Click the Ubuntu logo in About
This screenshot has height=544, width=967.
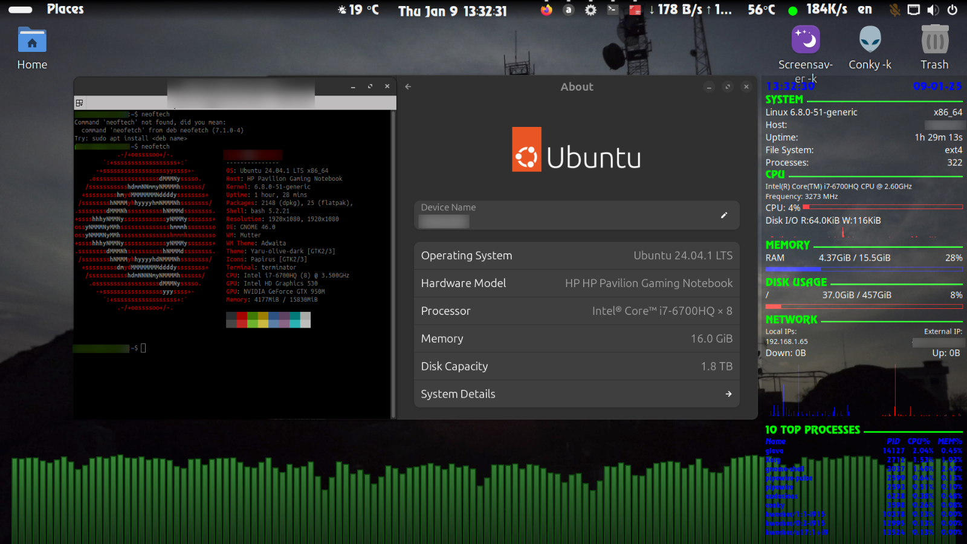tap(576, 150)
